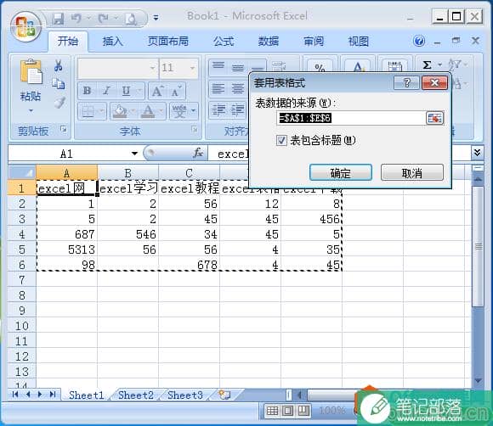
Task: Open the font name dropdown
Action: point(152,68)
